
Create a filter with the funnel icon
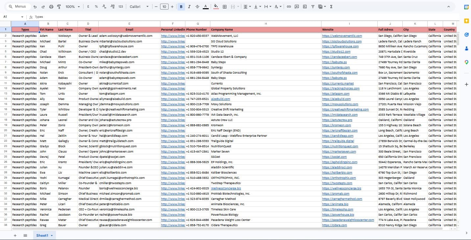313,6
